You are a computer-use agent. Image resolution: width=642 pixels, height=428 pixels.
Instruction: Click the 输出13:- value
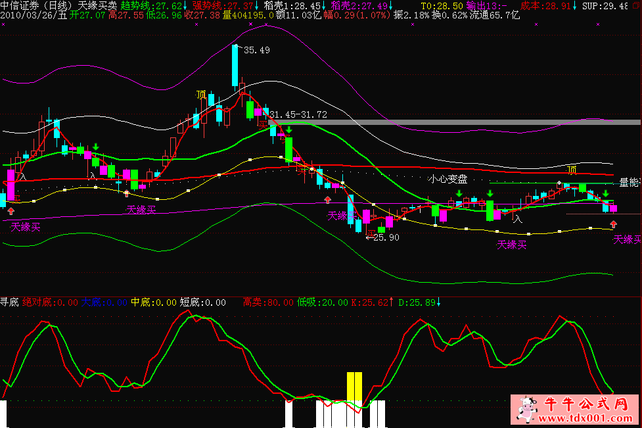tap(486, 6)
